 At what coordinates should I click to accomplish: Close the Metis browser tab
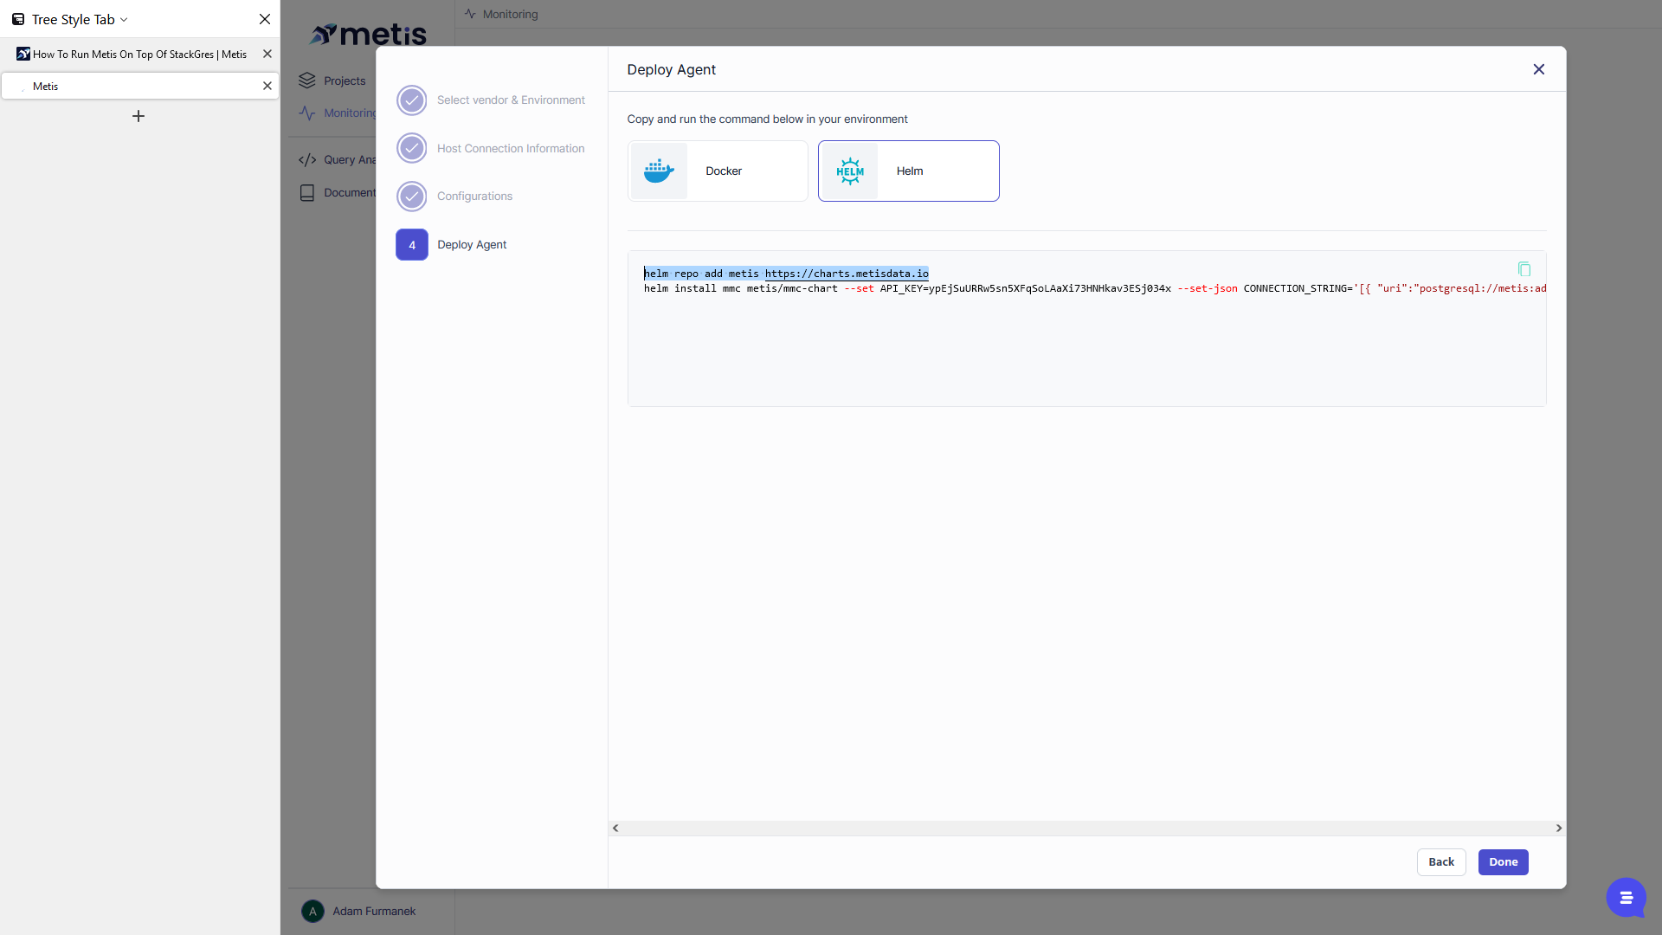pos(267,86)
